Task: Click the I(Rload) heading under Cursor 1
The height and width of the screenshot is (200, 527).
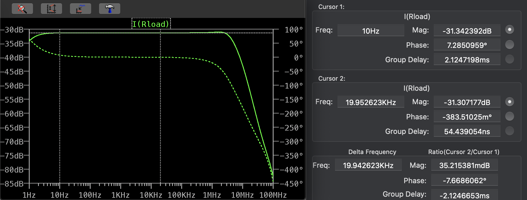Action: point(417,17)
